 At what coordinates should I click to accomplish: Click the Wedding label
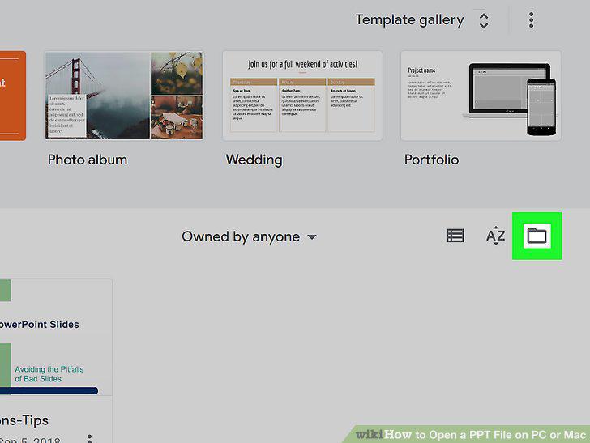click(x=254, y=160)
